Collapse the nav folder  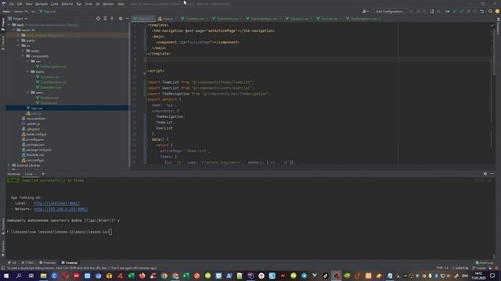28,61
